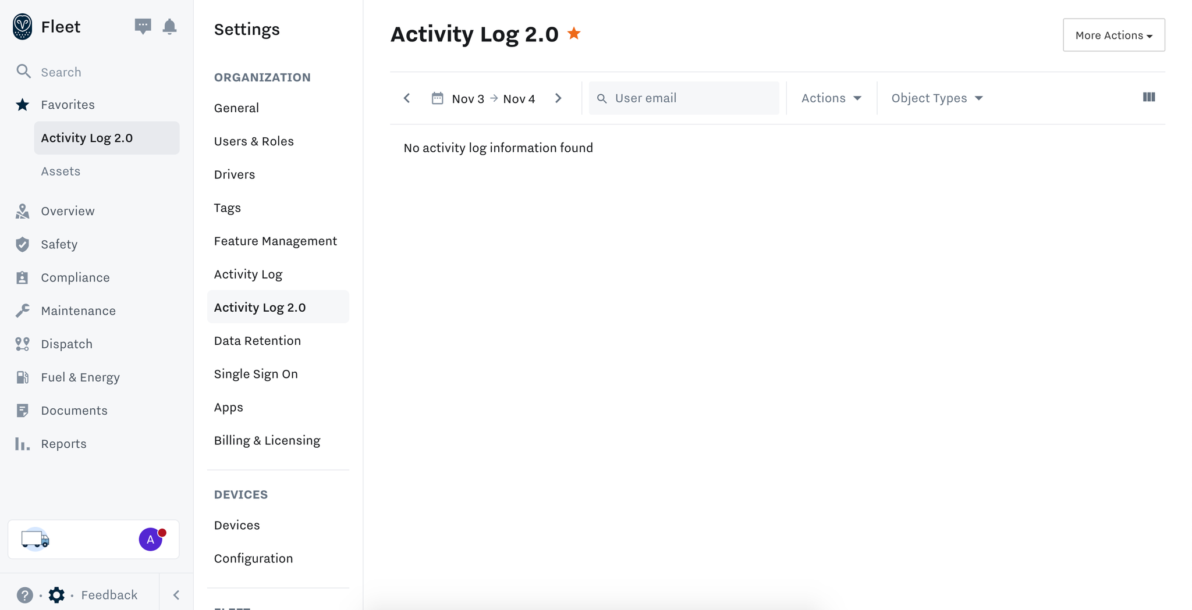Unfavorite page using the orange star
This screenshot has width=1192, height=610.
tap(574, 34)
